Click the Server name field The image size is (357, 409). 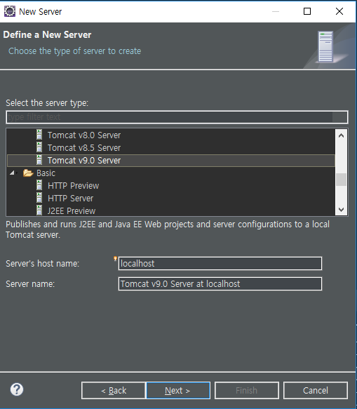[220, 284]
